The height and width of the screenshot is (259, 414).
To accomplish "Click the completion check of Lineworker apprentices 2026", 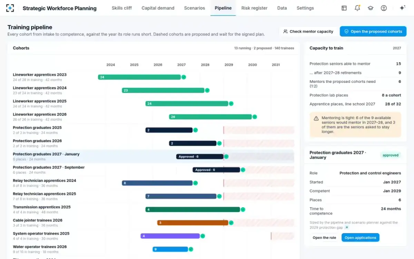I will tap(255, 117).
